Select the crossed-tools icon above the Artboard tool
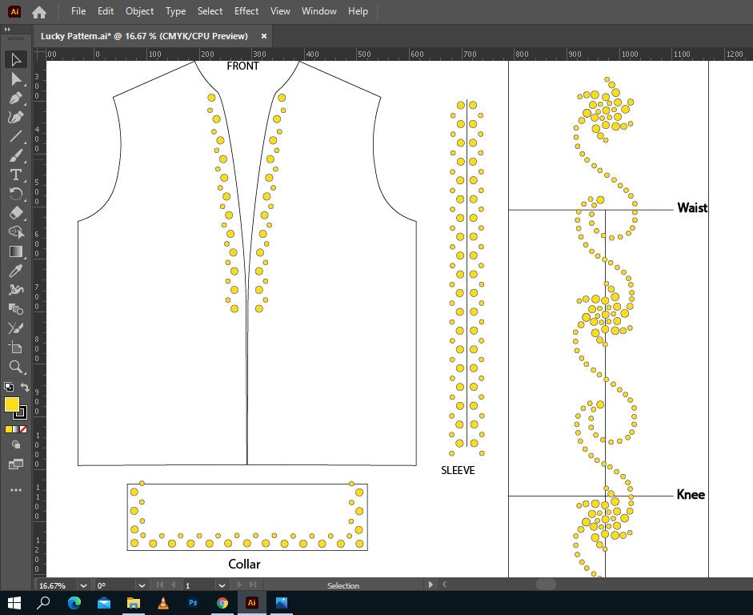Screen dimensions: 753x615 (16, 328)
